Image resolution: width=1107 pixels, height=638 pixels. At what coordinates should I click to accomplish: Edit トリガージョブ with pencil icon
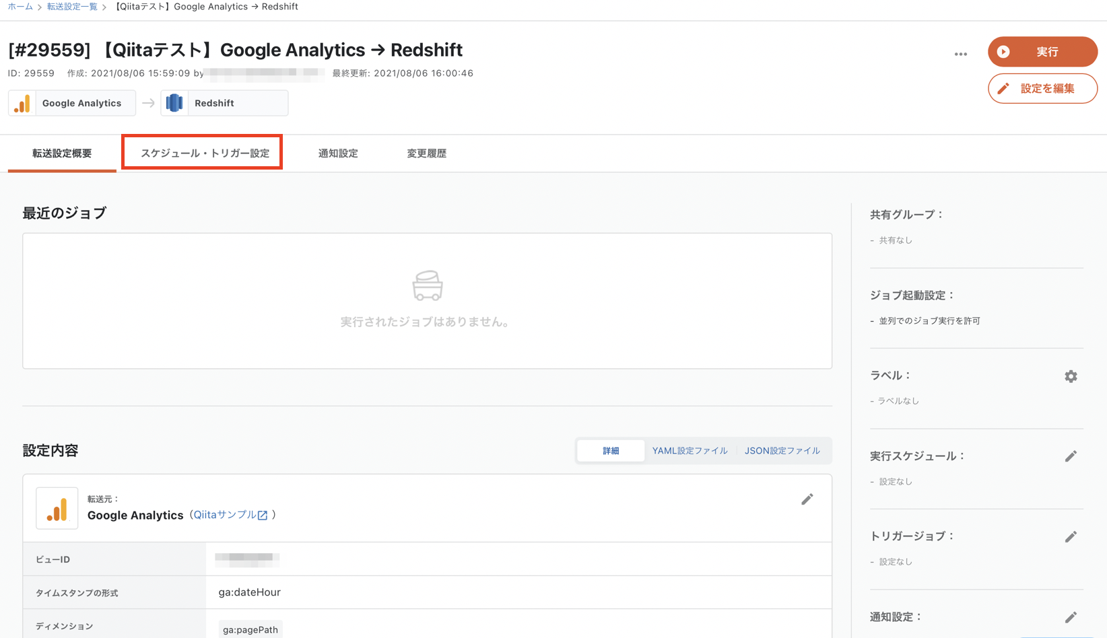[x=1071, y=537]
